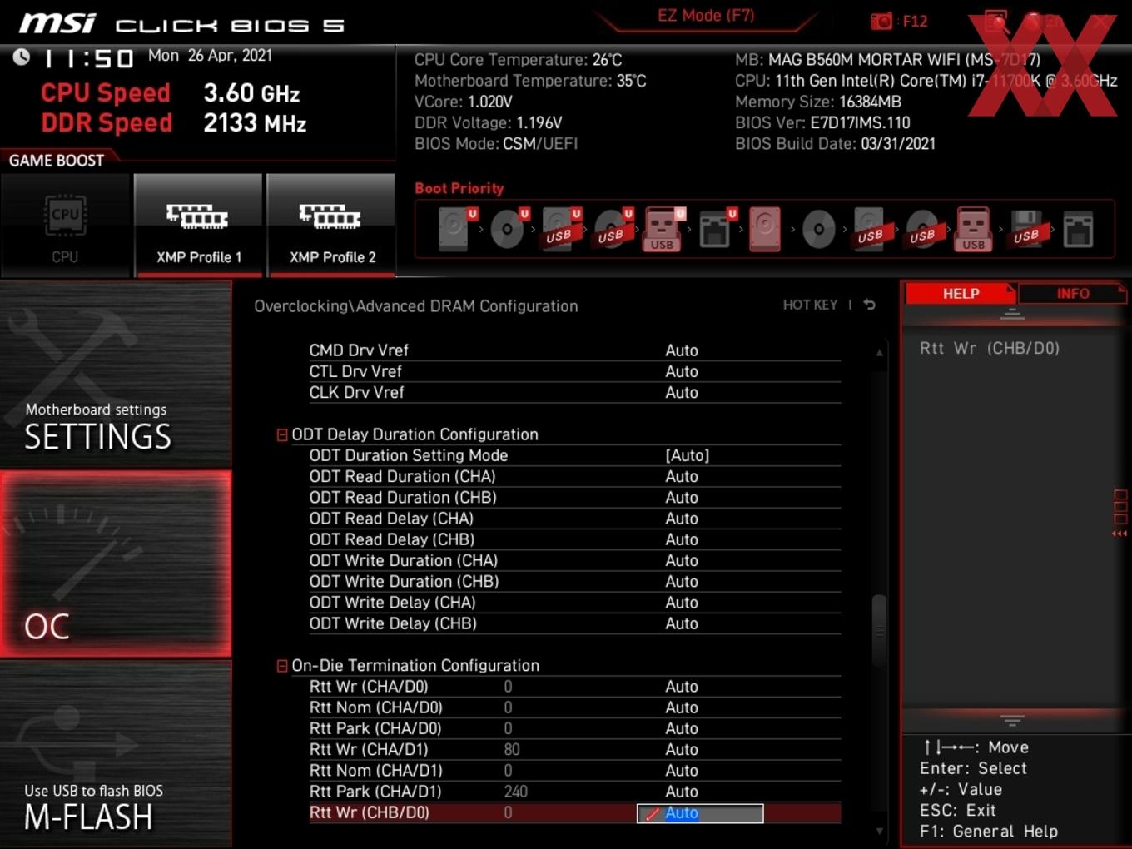Screen dimensions: 1132x849
Task: Click Auto value for CMD Drv Vref
Action: [x=682, y=350]
